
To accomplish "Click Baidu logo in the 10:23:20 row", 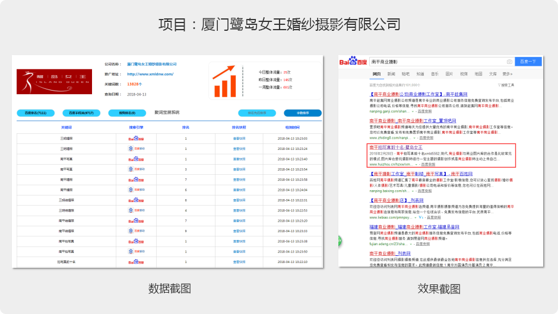I will click(x=136, y=221).
